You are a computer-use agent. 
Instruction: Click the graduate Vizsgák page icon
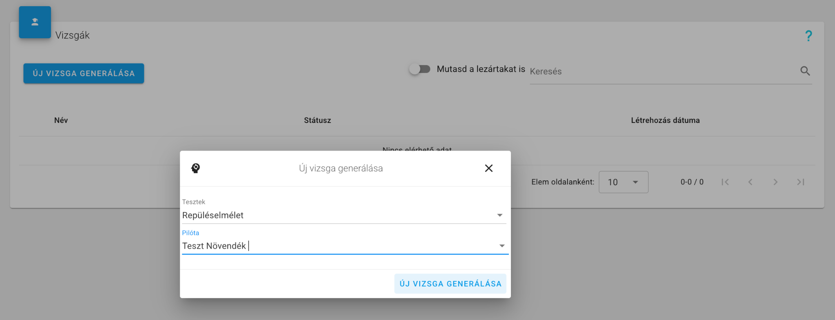click(35, 22)
